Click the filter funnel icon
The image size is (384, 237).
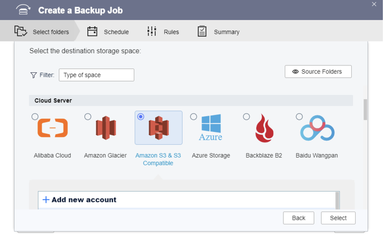pyautogui.click(x=33, y=75)
